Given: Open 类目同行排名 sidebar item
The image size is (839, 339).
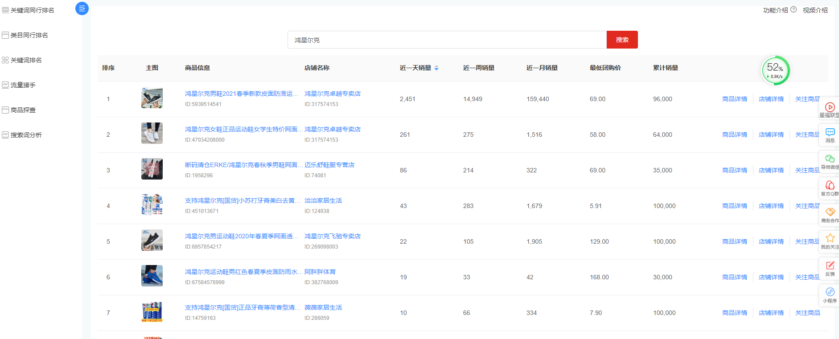Looking at the screenshot, I should pyautogui.click(x=25, y=35).
